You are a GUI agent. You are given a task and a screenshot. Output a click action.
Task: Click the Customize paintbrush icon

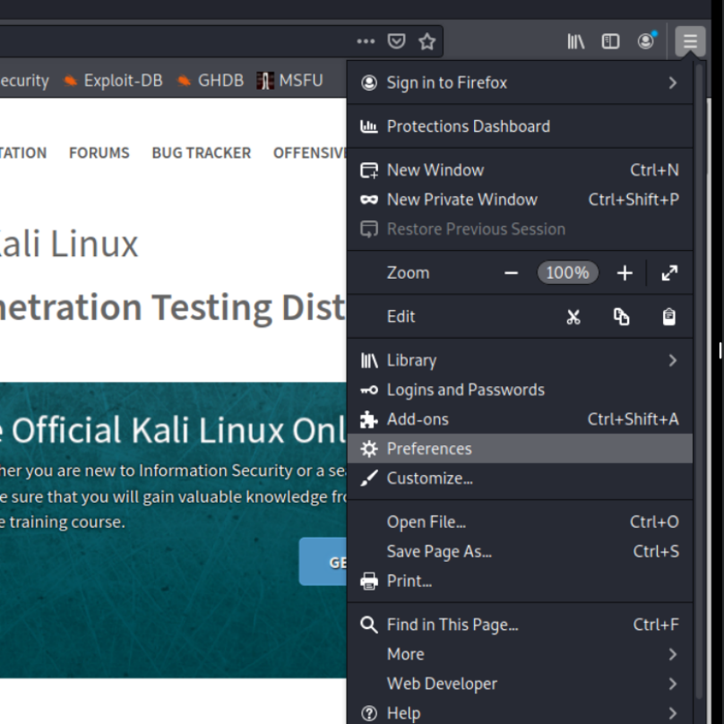pos(369,478)
